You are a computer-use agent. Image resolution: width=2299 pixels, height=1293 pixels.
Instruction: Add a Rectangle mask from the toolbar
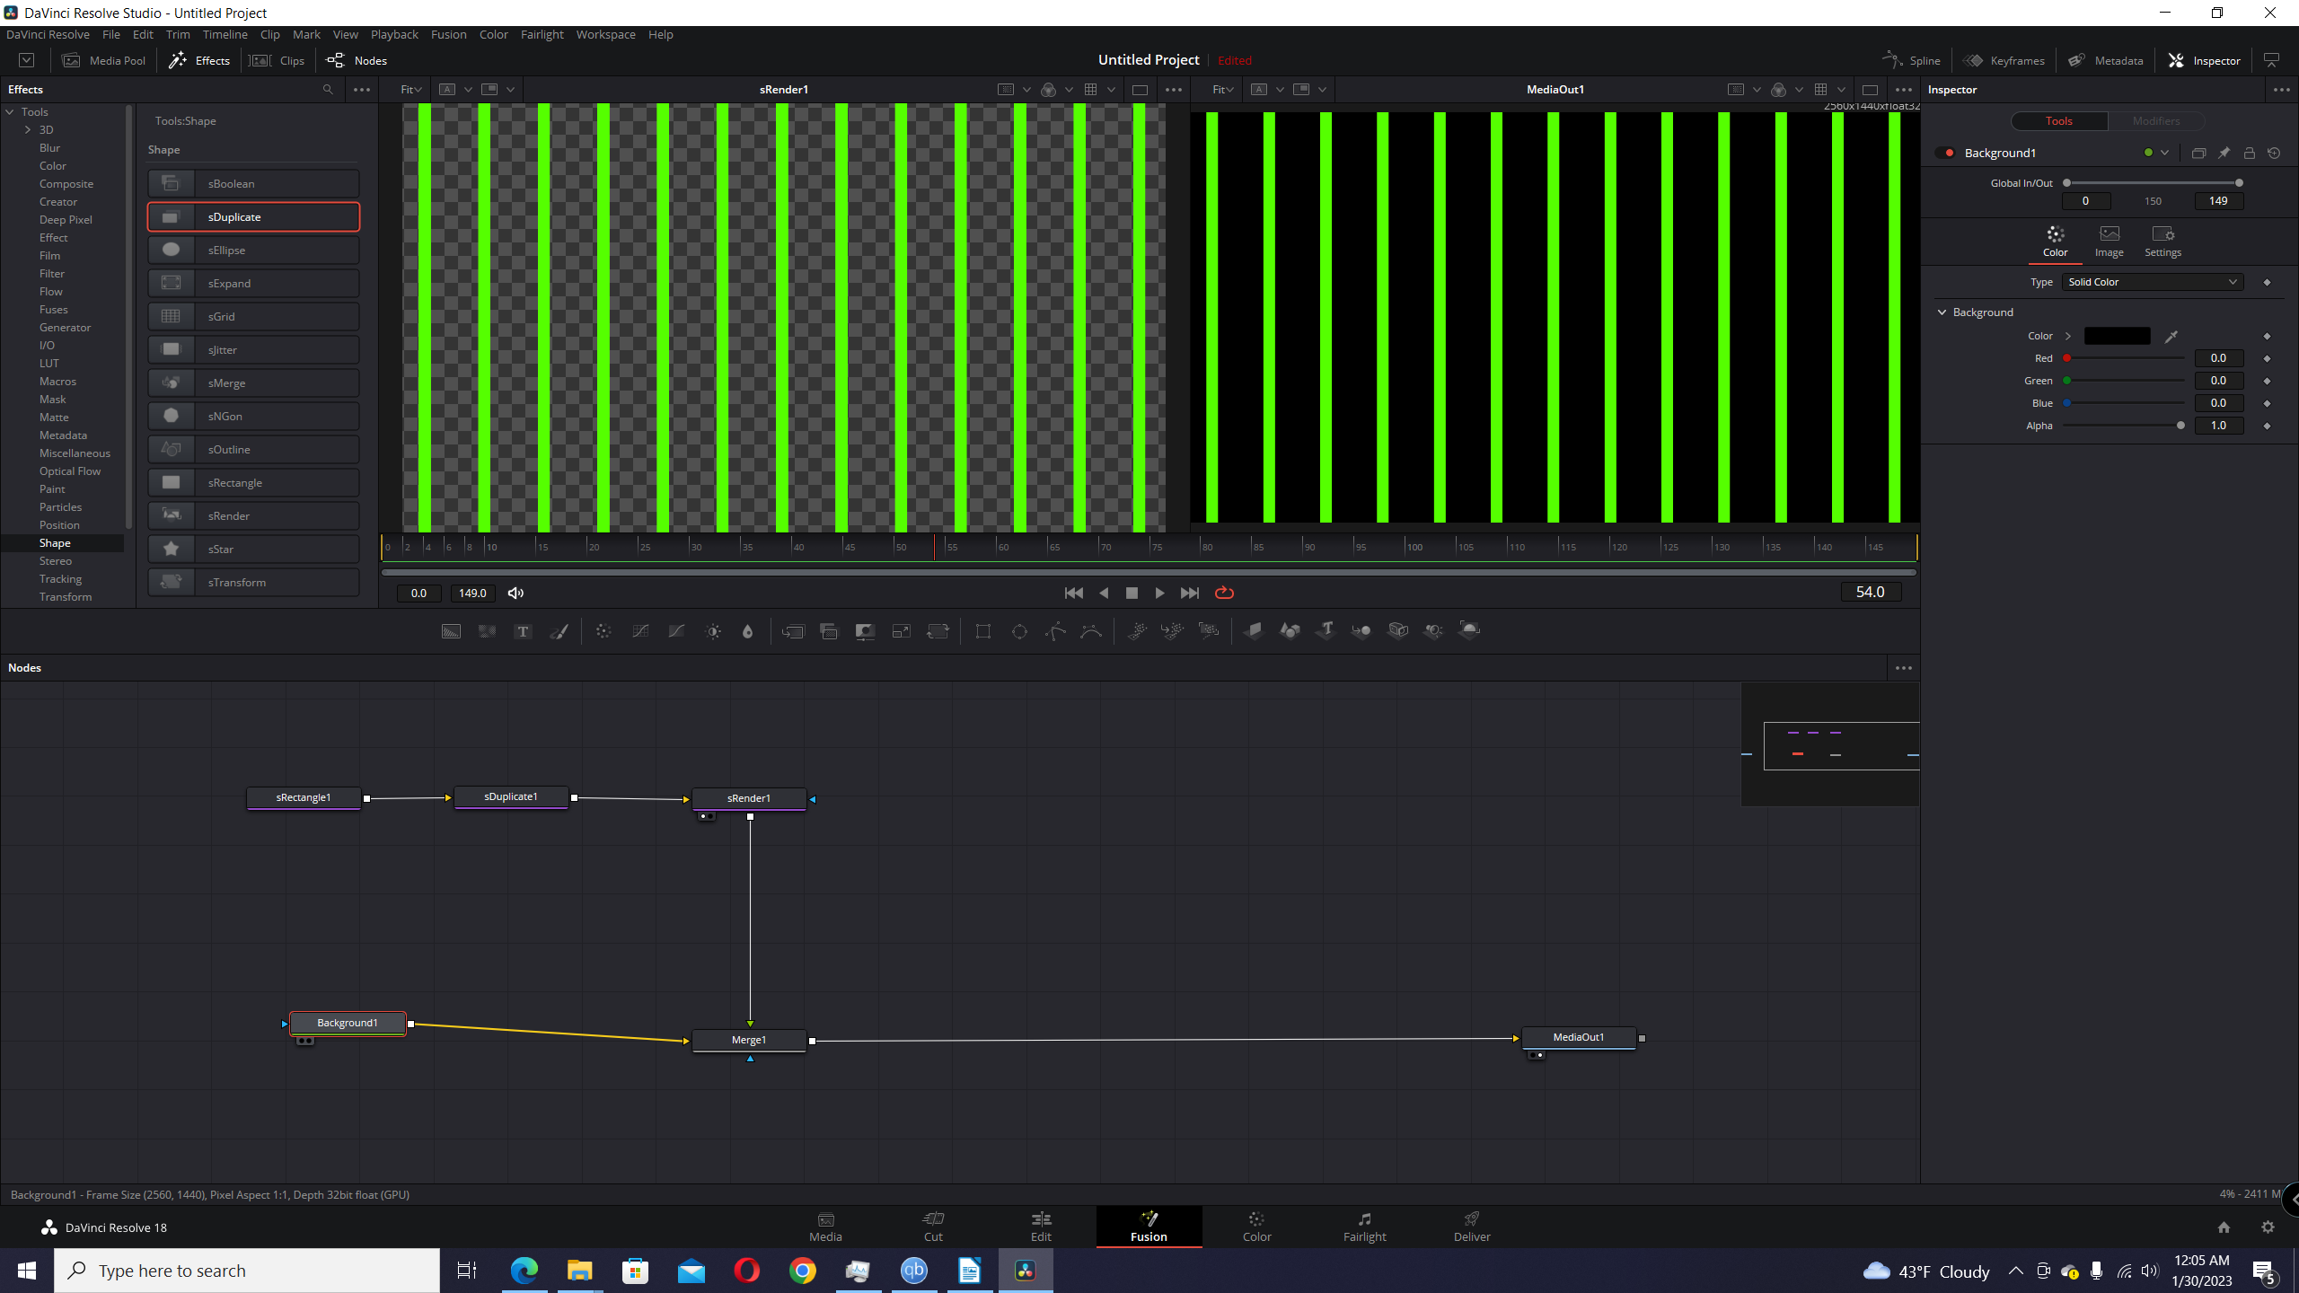(x=983, y=631)
